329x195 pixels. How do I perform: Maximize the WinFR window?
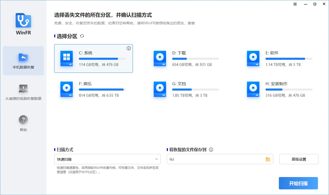pyautogui.click(x=315, y=4)
